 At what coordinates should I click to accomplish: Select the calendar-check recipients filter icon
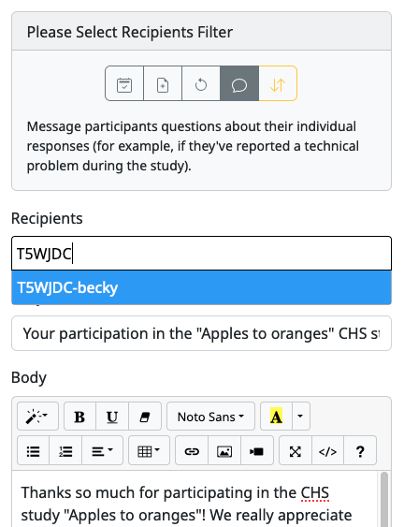[124, 83]
